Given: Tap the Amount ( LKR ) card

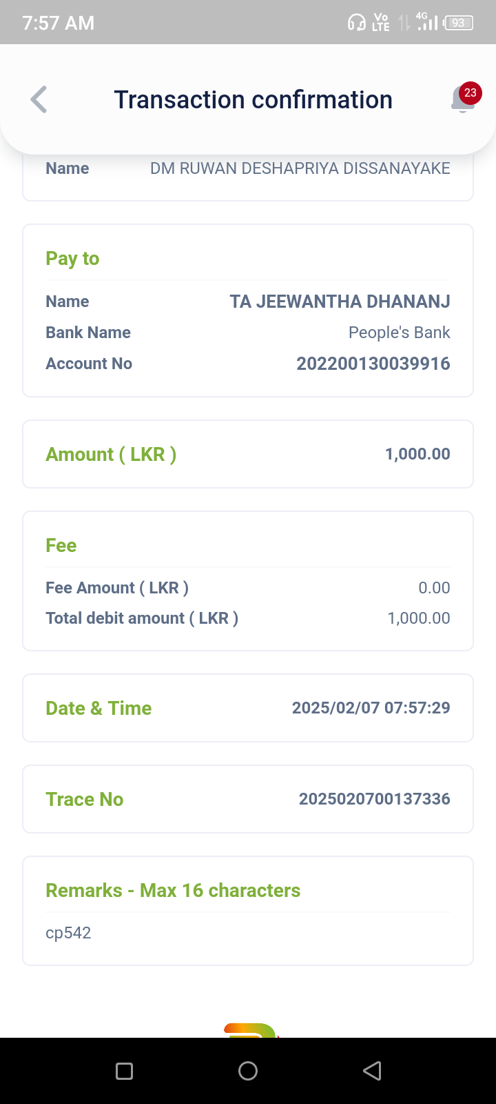Looking at the screenshot, I should click(x=248, y=454).
